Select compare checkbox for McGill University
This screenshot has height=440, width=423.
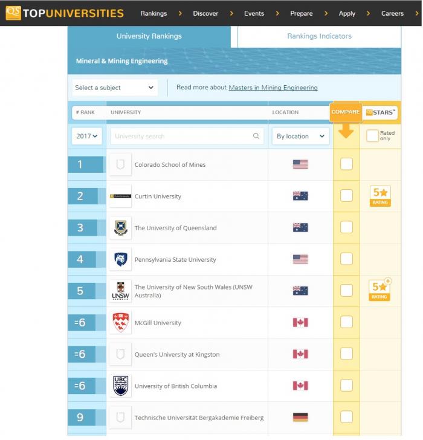tap(346, 322)
